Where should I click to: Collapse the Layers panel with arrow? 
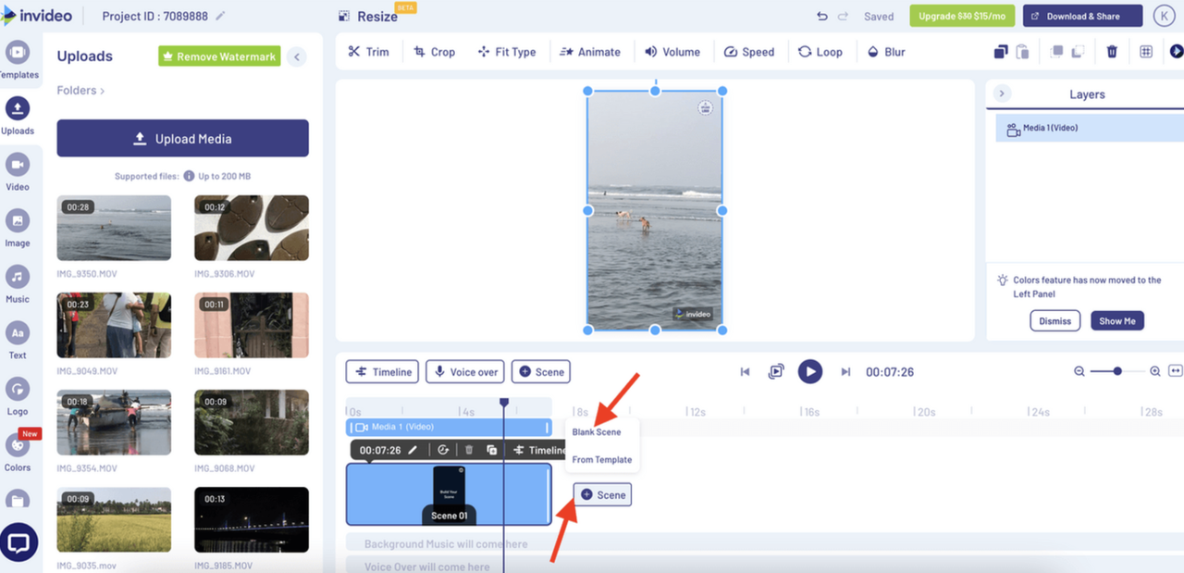[x=1003, y=93]
